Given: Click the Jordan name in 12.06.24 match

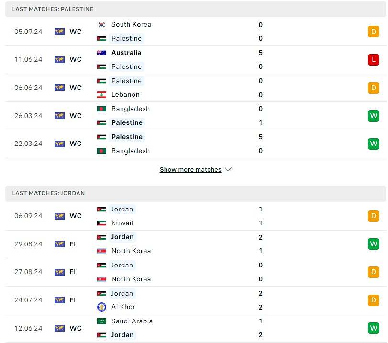Looking at the screenshot, I should coord(122,335).
